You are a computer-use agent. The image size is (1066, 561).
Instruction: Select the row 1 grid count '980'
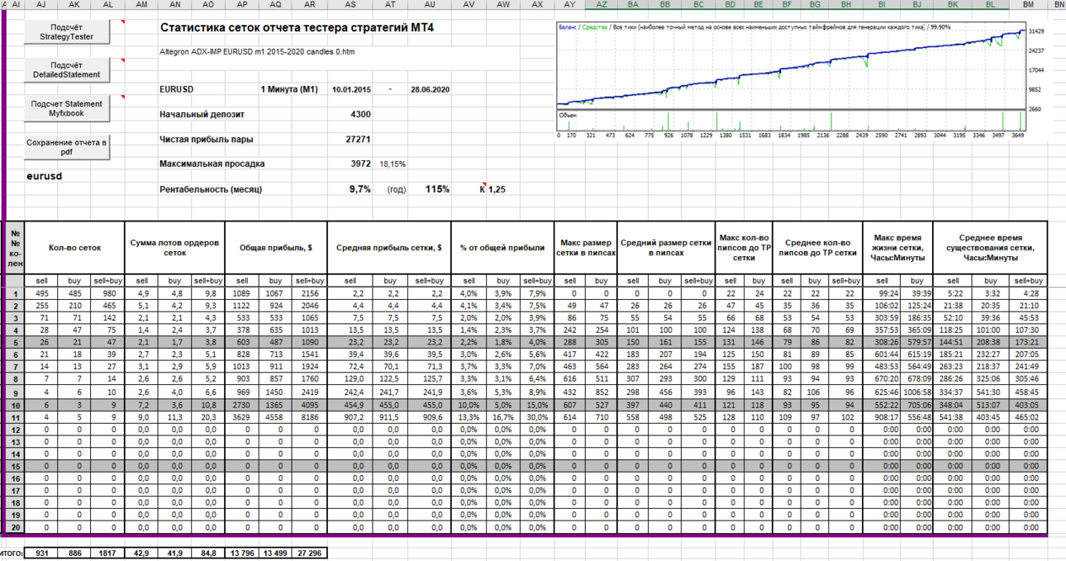[x=107, y=293]
